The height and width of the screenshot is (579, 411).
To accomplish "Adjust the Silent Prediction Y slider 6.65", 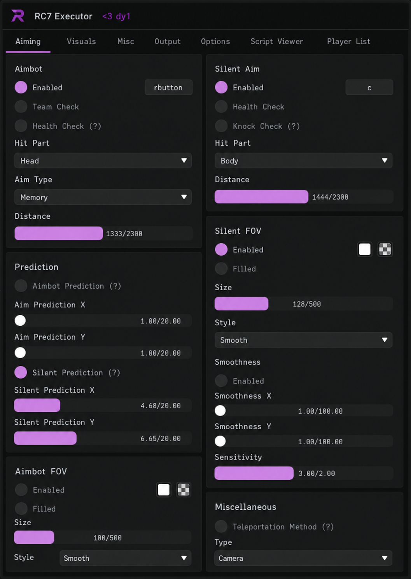I will tap(103, 438).
